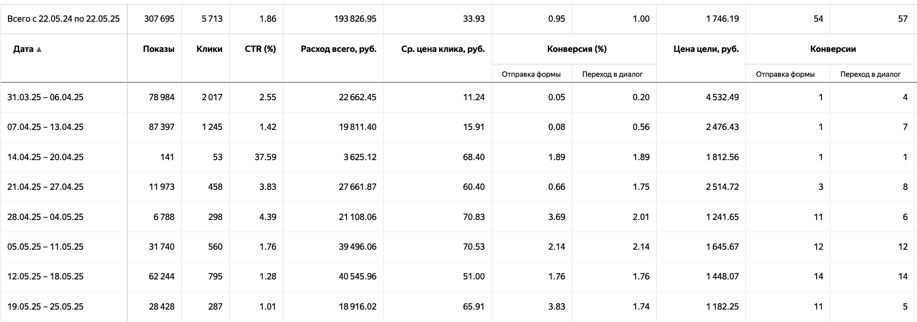Sort by Клики column header
Screen dimensions: 917x322
[209, 49]
